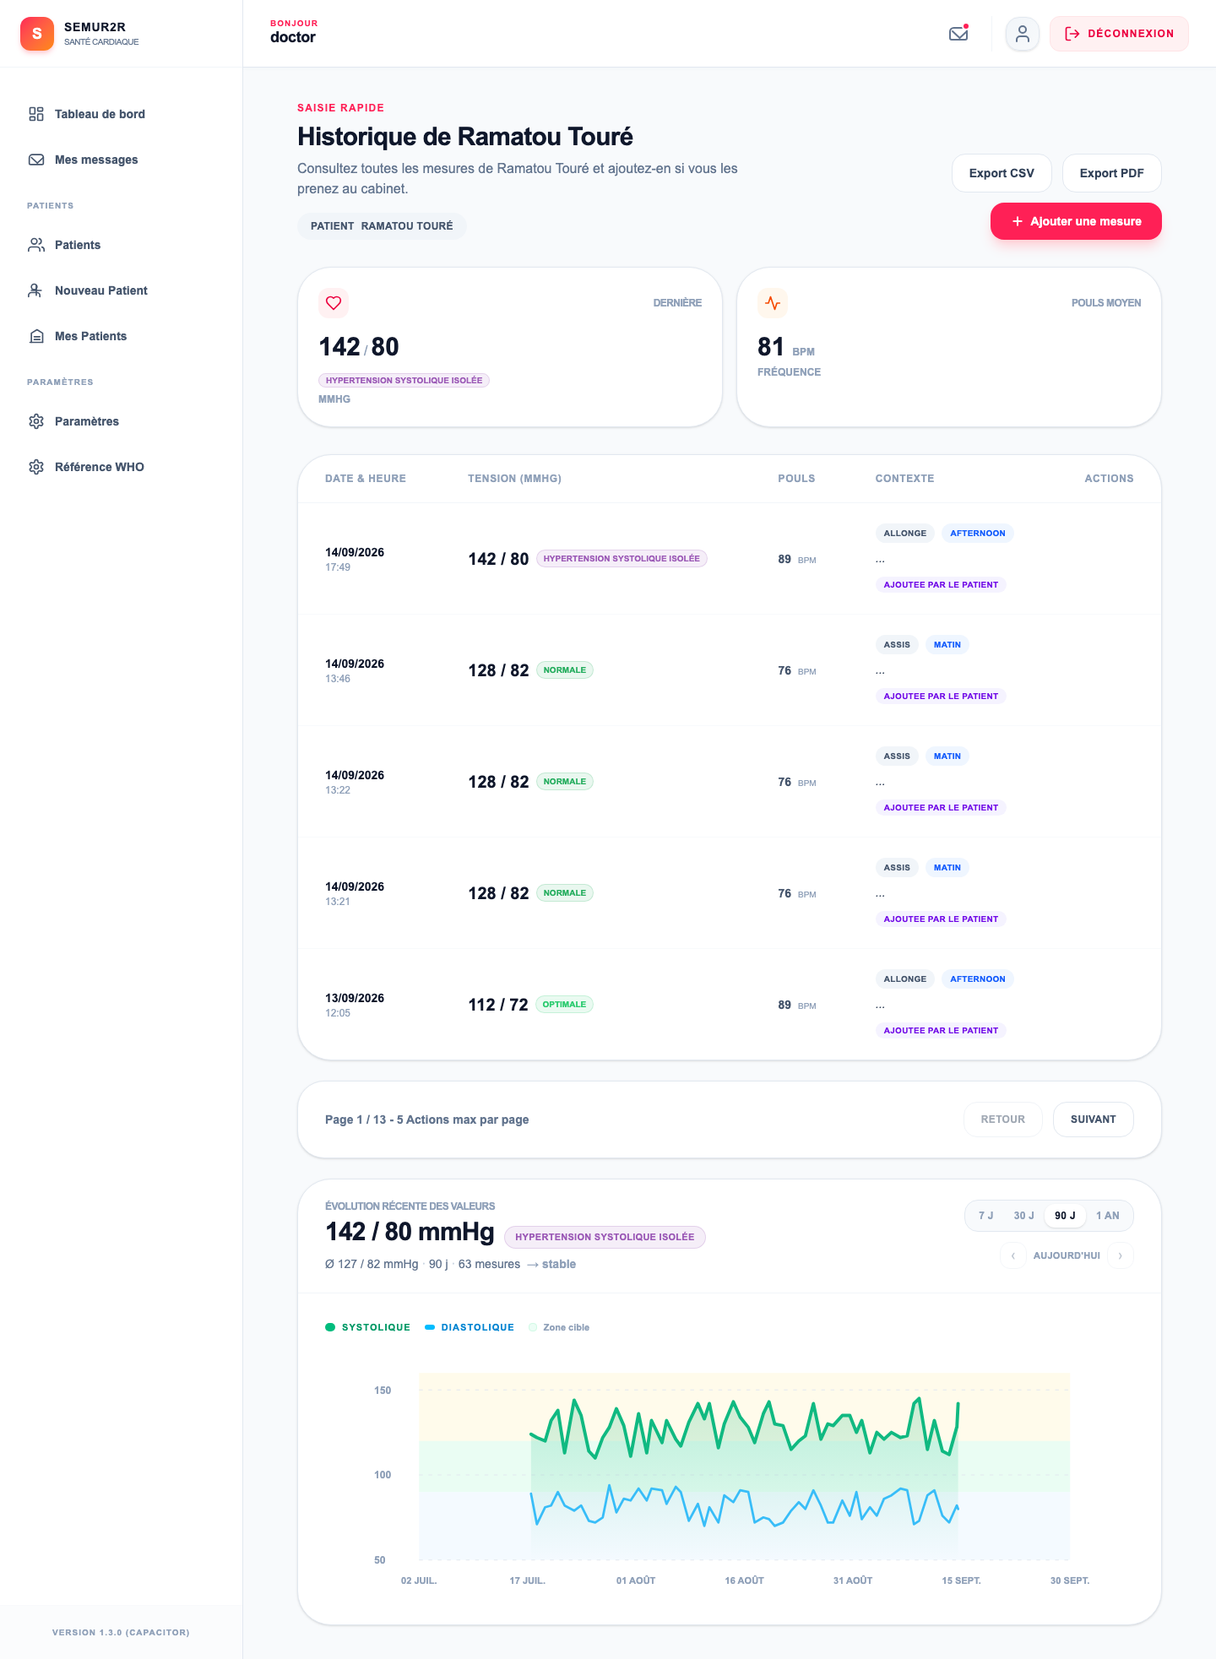
Task: Click the heart icon on Dernière card
Action: [x=334, y=303]
